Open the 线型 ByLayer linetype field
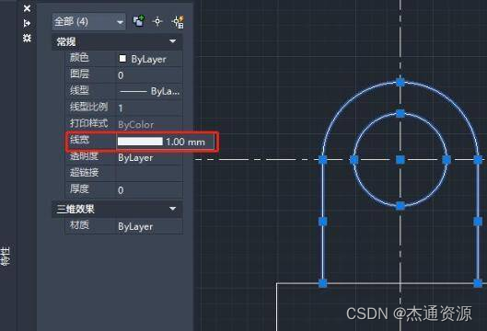 pos(149,91)
